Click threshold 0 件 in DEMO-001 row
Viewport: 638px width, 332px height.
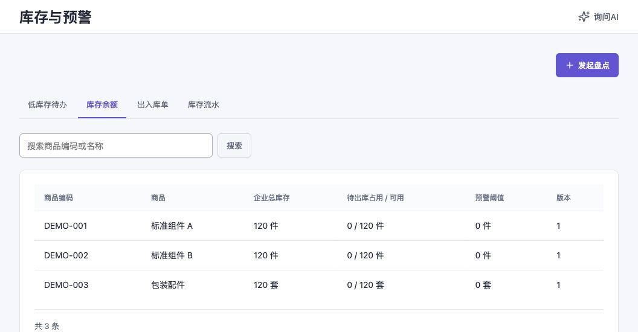click(x=483, y=226)
